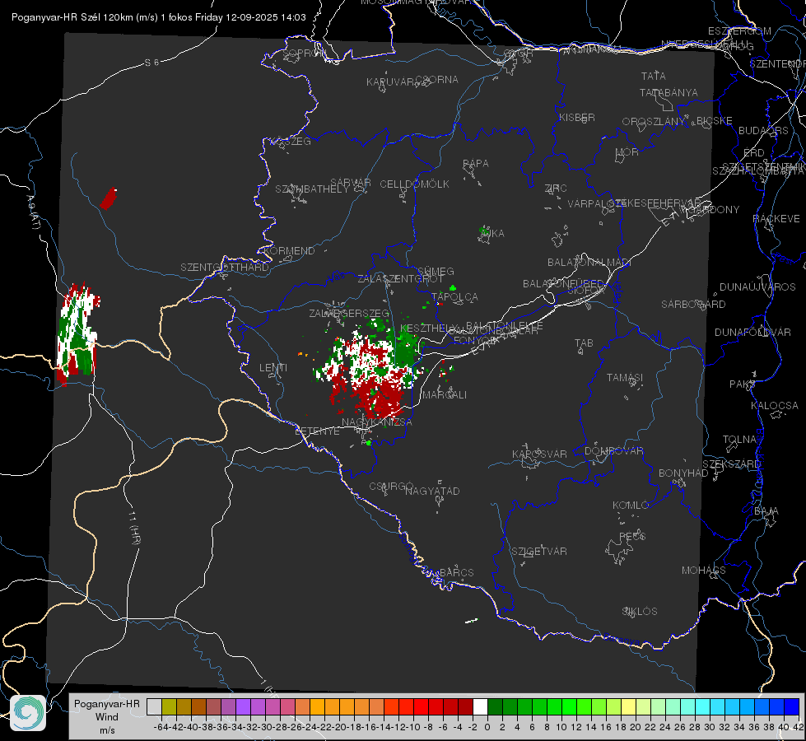
Task: Click the NAGYKANIZSA city label
Action: click(377, 422)
